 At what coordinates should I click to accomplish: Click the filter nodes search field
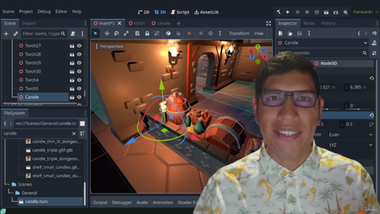[44, 34]
